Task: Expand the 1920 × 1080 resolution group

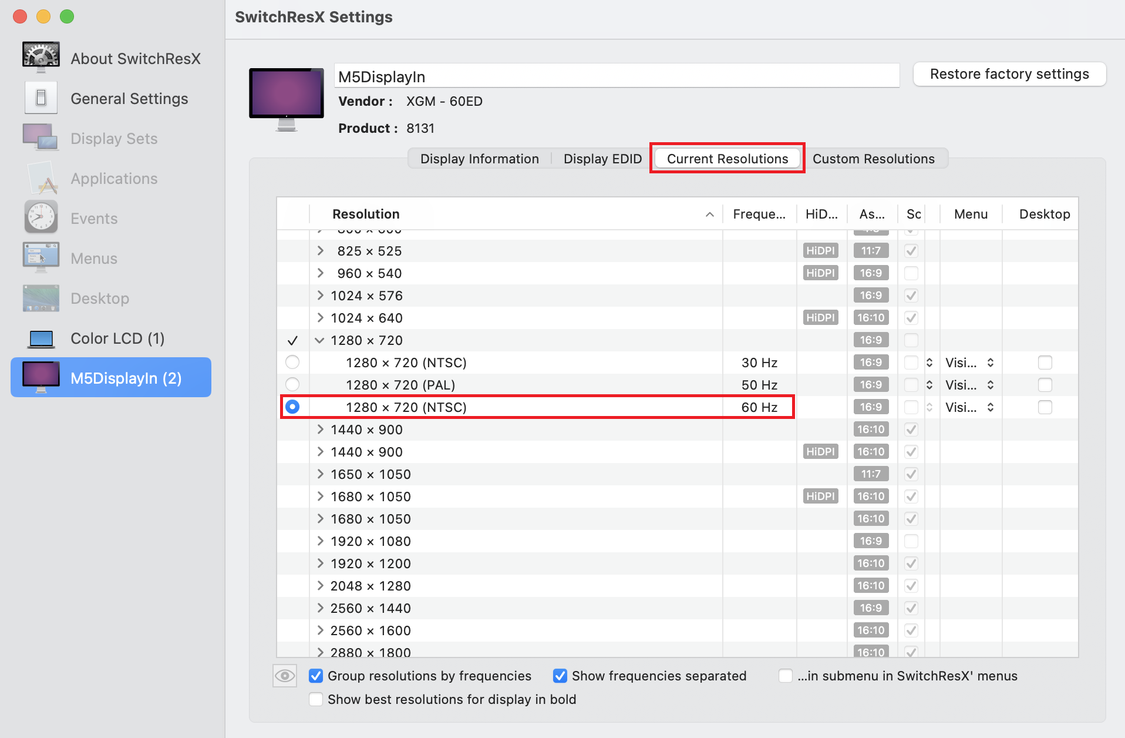Action: [321, 541]
